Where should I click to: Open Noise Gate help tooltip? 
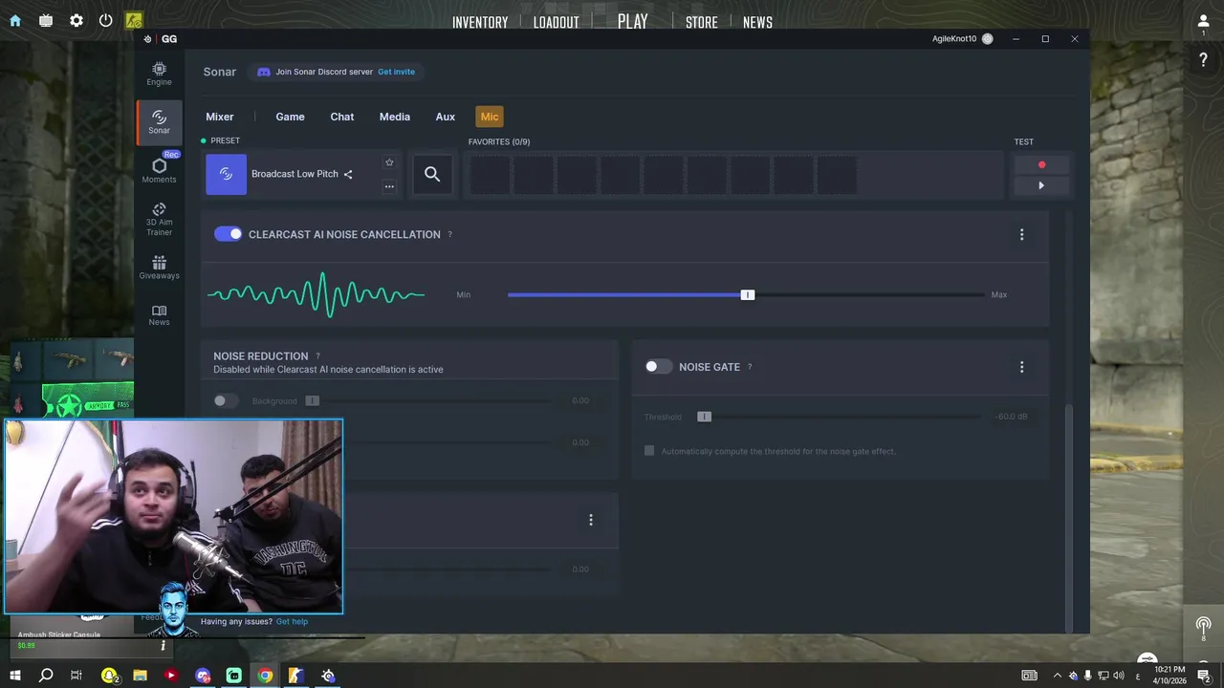point(750,367)
